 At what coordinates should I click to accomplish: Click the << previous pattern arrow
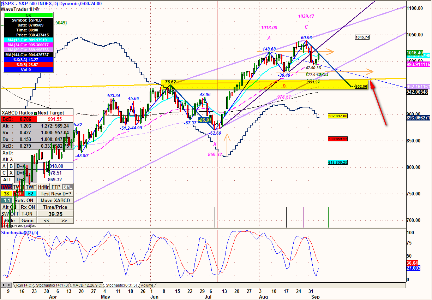pyautogui.click(x=46, y=220)
